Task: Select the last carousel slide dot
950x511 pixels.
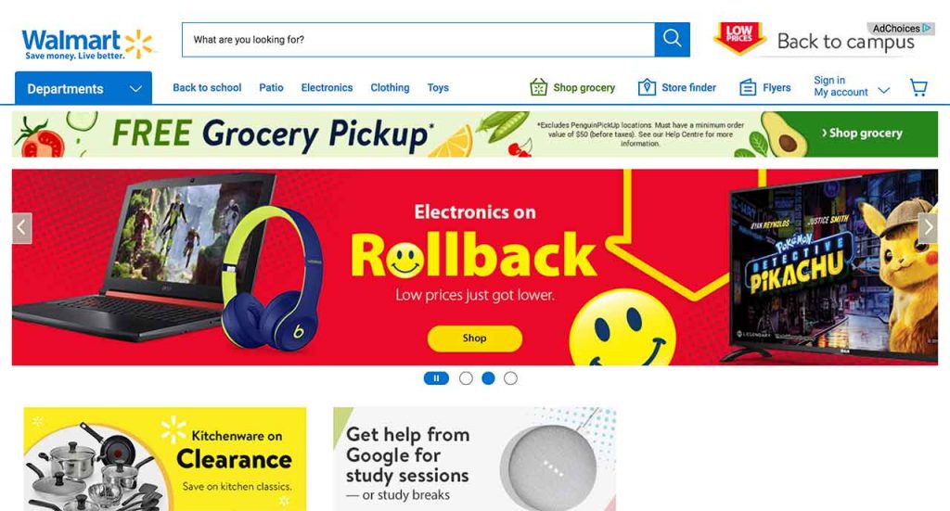Action: tap(510, 377)
